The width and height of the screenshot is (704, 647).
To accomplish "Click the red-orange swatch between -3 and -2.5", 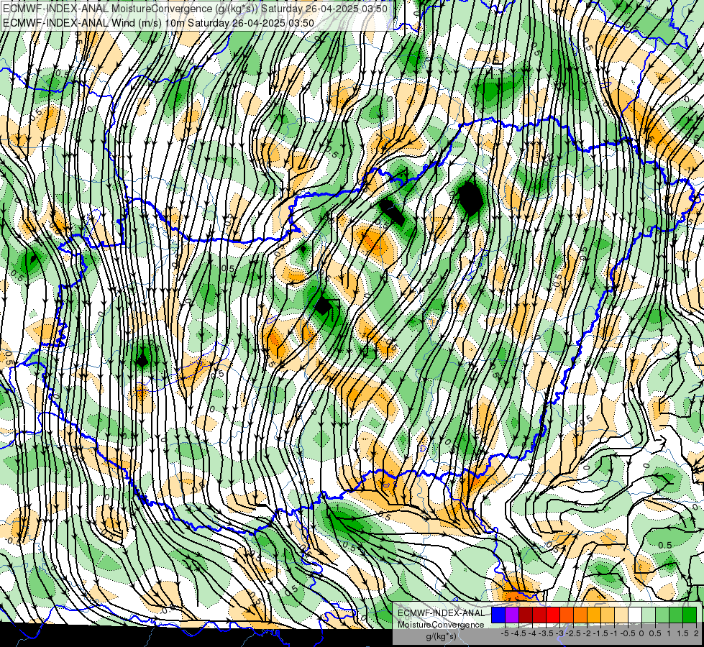I will 567,615.
